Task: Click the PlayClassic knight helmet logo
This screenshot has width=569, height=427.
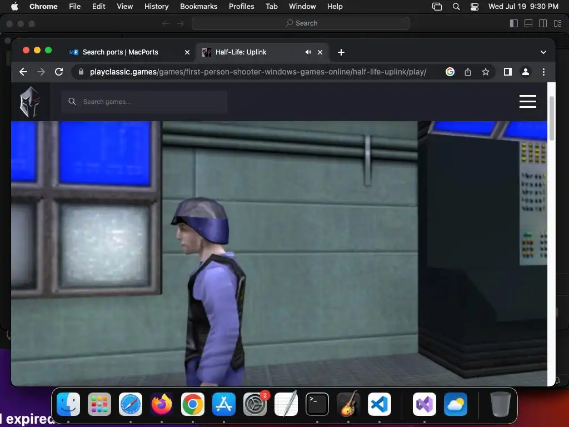Action: [30, 102]
